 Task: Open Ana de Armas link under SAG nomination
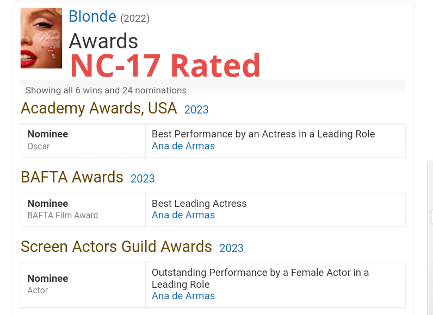[x=183, y=296]
